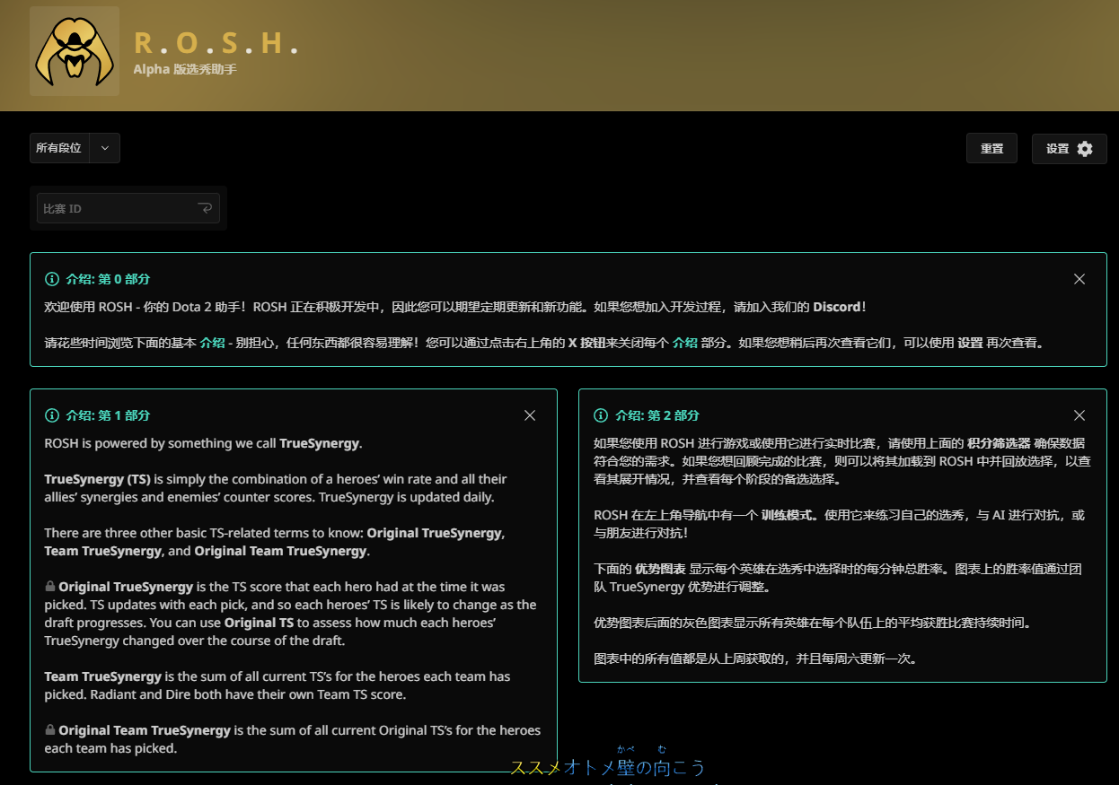Click the ROSH spider logo icon
This screenshot has width=1119, height=785.
click(74, 53)
